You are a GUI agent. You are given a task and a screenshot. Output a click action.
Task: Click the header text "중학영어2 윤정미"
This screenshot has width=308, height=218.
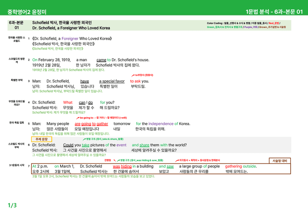pyautogui.click(x=27, y=12)
